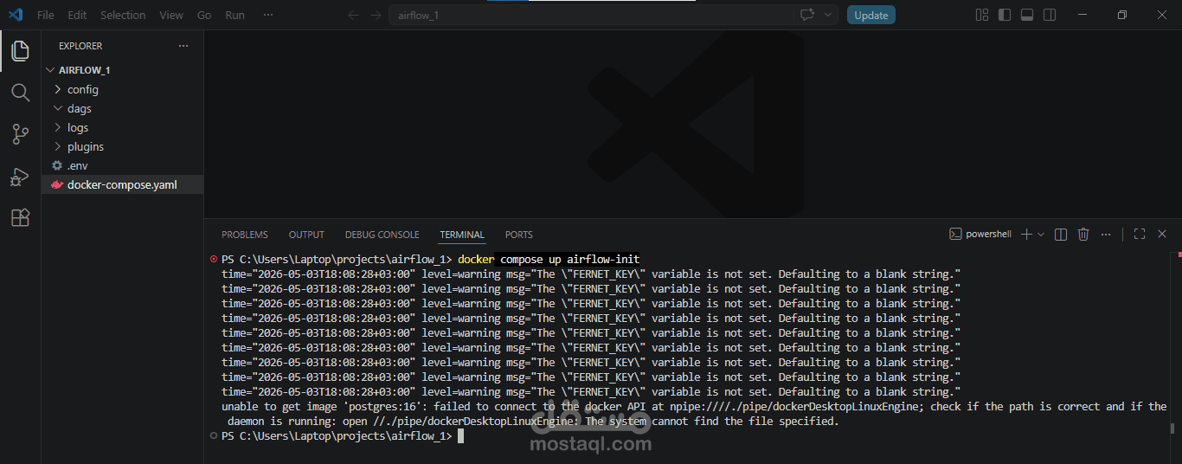Click the EXPLORER panel title

coord(80,46)
